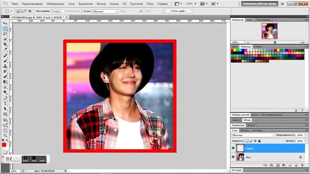Select the Type tool

click(x=5, y=103)
